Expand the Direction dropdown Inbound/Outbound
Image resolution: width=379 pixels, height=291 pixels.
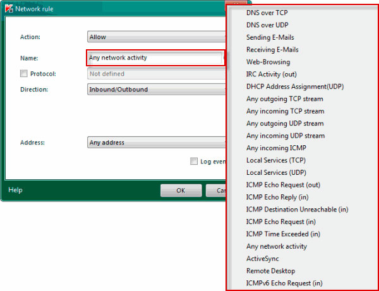156,90
